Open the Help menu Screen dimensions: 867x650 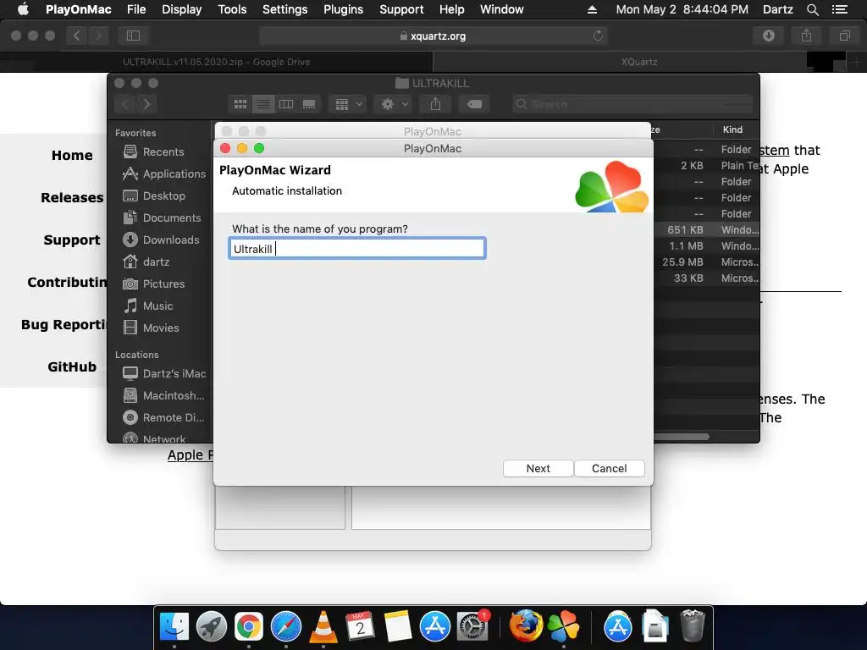[x=452, y=9]
